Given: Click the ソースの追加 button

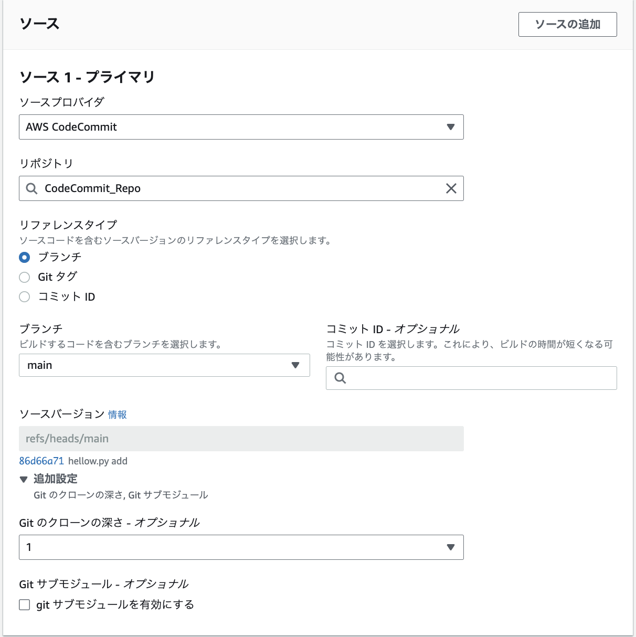Looking at the screenshot, I should click(x=567, y=24).
